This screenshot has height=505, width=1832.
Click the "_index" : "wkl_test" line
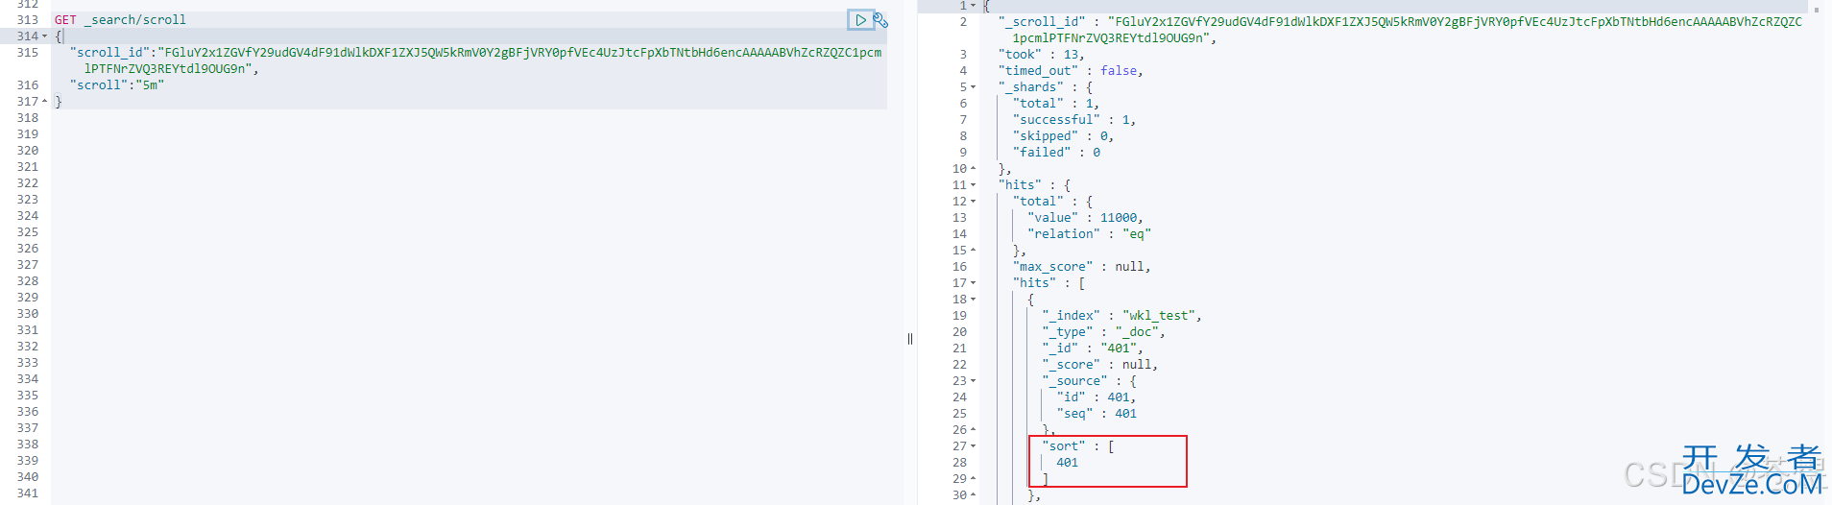click(x=1121, y=316)
